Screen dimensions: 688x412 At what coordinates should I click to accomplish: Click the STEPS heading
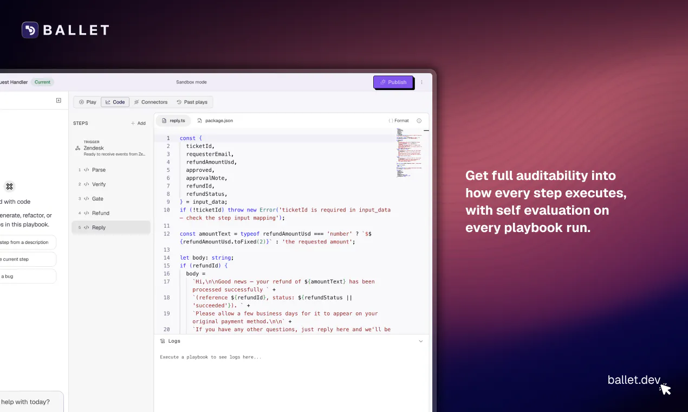(x=81, y=123)
